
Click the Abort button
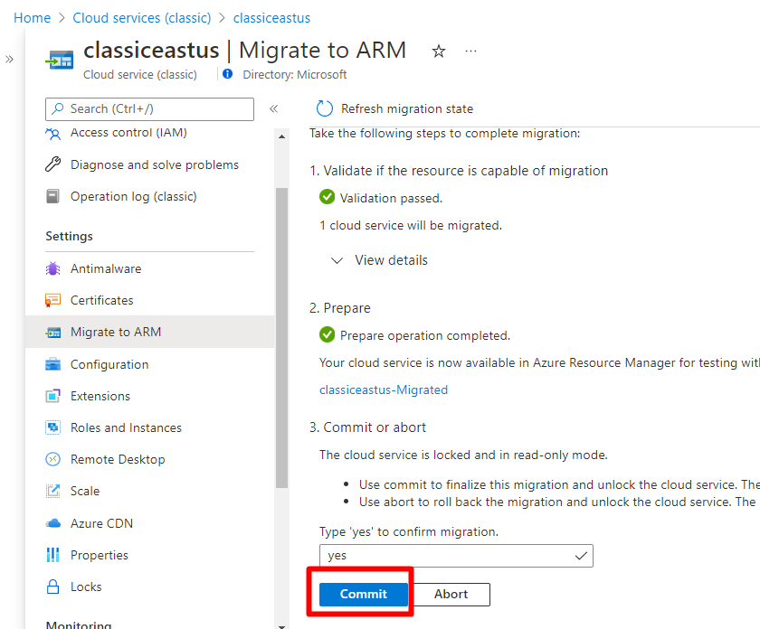451,594
